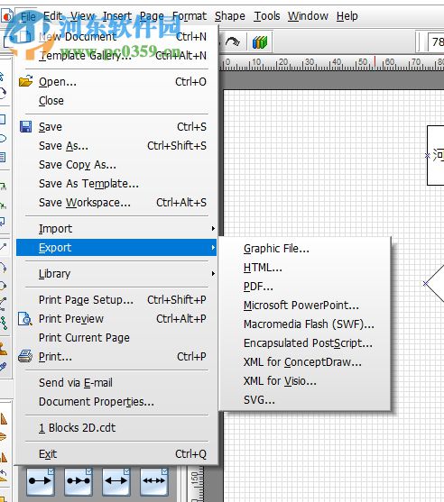Open the Window menu
The image size is (444, 502).
[x=308, y=15]
